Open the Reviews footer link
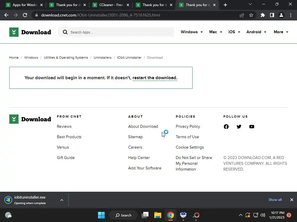297x222 pixels. [x=64, y=127]
